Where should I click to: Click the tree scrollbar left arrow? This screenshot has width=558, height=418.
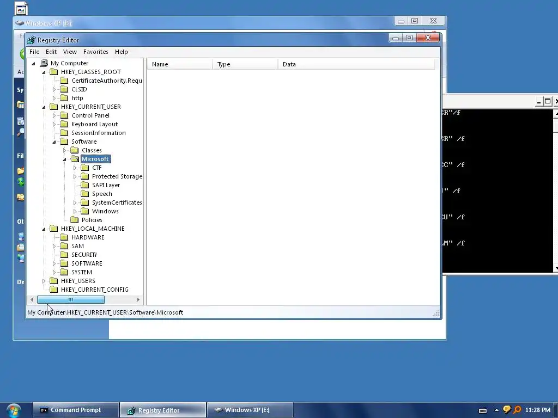click(x=32, y=300)
